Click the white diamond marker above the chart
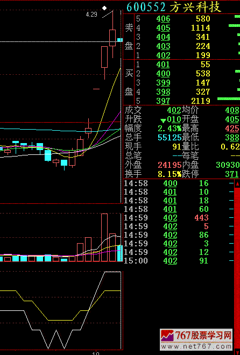240x355 pixels. (104, 8)
